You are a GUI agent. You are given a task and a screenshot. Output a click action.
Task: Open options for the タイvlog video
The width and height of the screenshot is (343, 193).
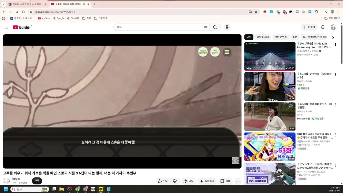335,75
